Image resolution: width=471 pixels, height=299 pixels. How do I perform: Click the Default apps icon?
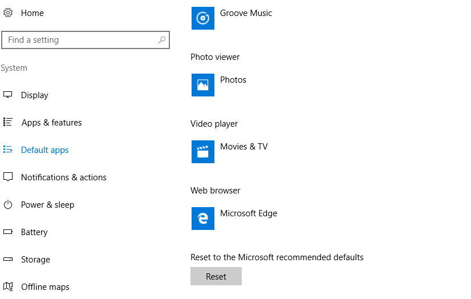pyautogui.click(x=8, y=149)
